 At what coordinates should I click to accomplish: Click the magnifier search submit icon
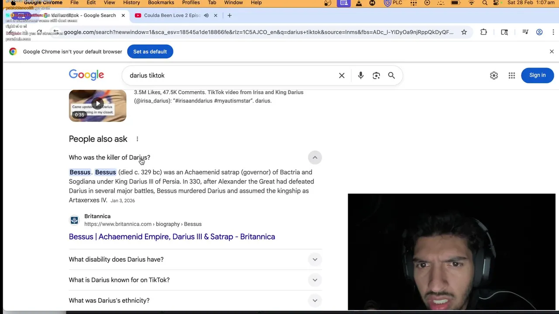click(391, 75)
